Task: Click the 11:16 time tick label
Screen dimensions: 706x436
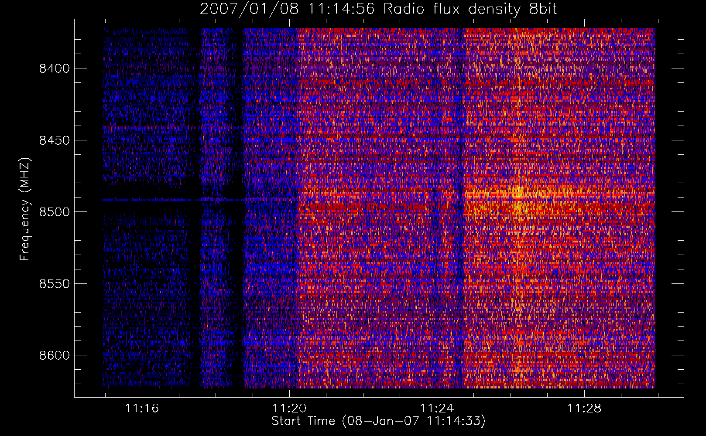Action: coord(142,409)
